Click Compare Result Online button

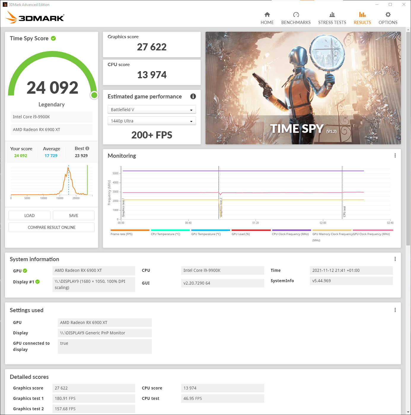pos(52,227)
